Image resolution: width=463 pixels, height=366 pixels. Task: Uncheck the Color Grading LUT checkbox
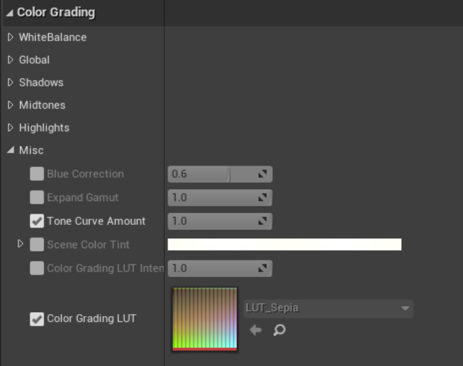coord(37,319)
